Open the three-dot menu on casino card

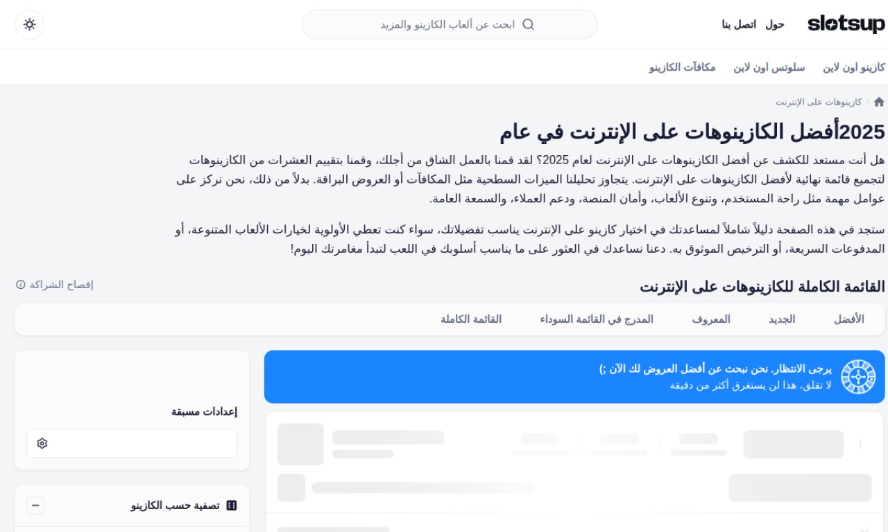coord(860,444)
